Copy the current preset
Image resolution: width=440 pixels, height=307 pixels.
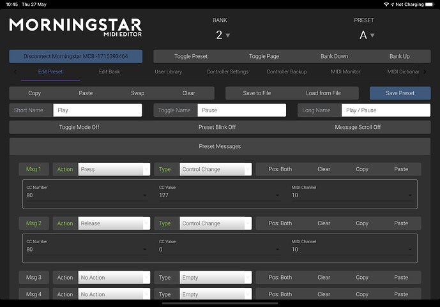tap(34, 93)
